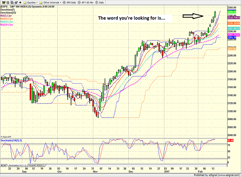Image resolution: width=241 pixels, height=177 pixels.
Task: Click the MA(10,C)w study label
Action: pos(7,18)
